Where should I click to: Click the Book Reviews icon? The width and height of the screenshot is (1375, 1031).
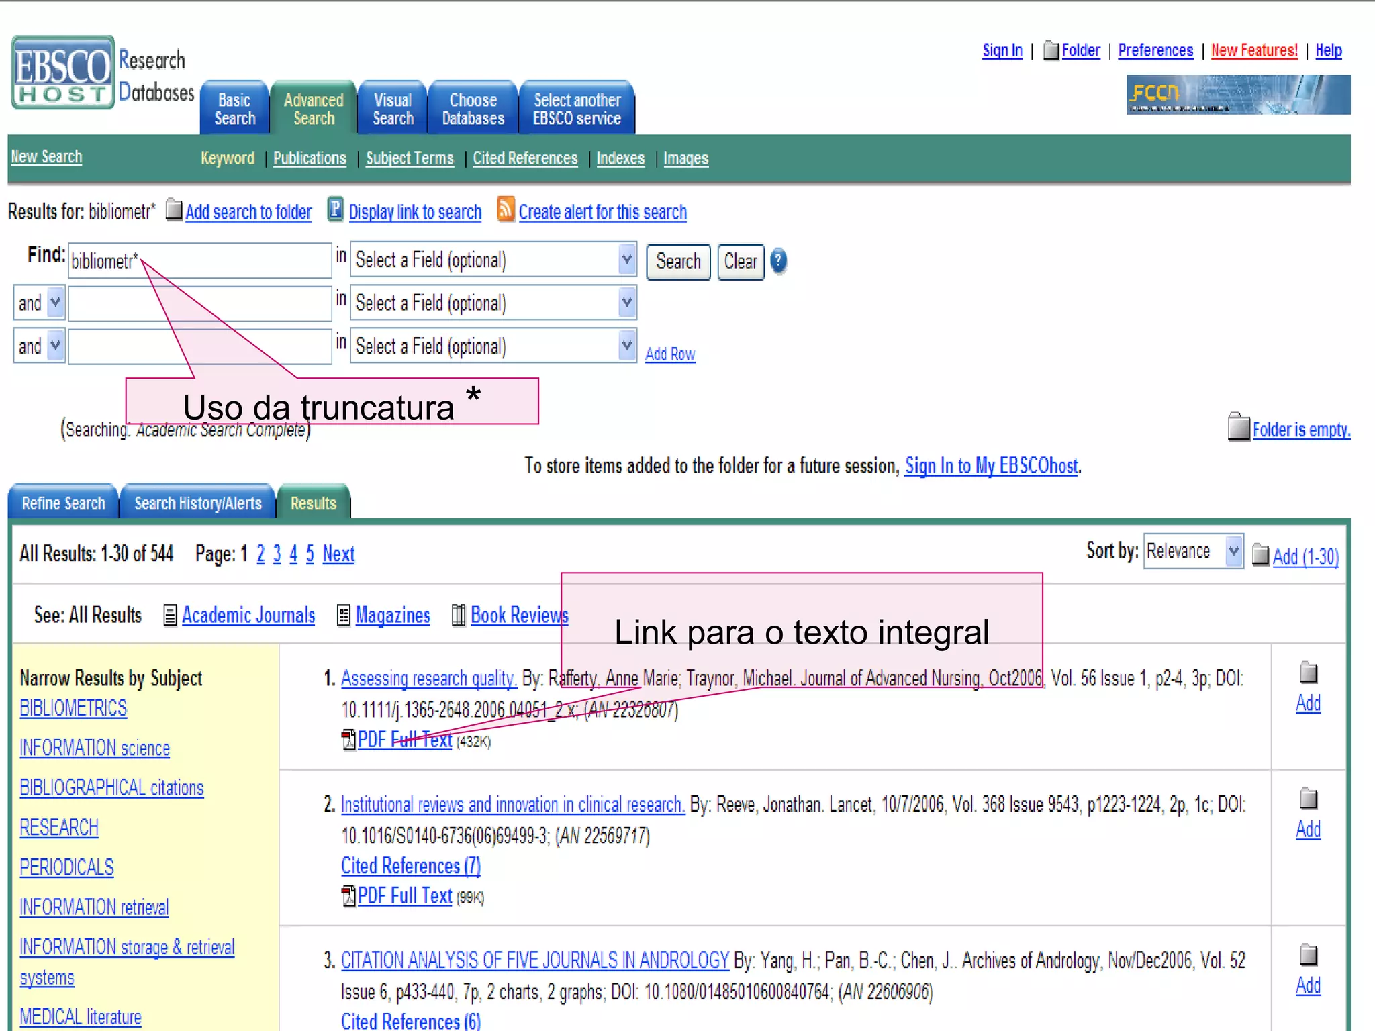click(459, 615)
